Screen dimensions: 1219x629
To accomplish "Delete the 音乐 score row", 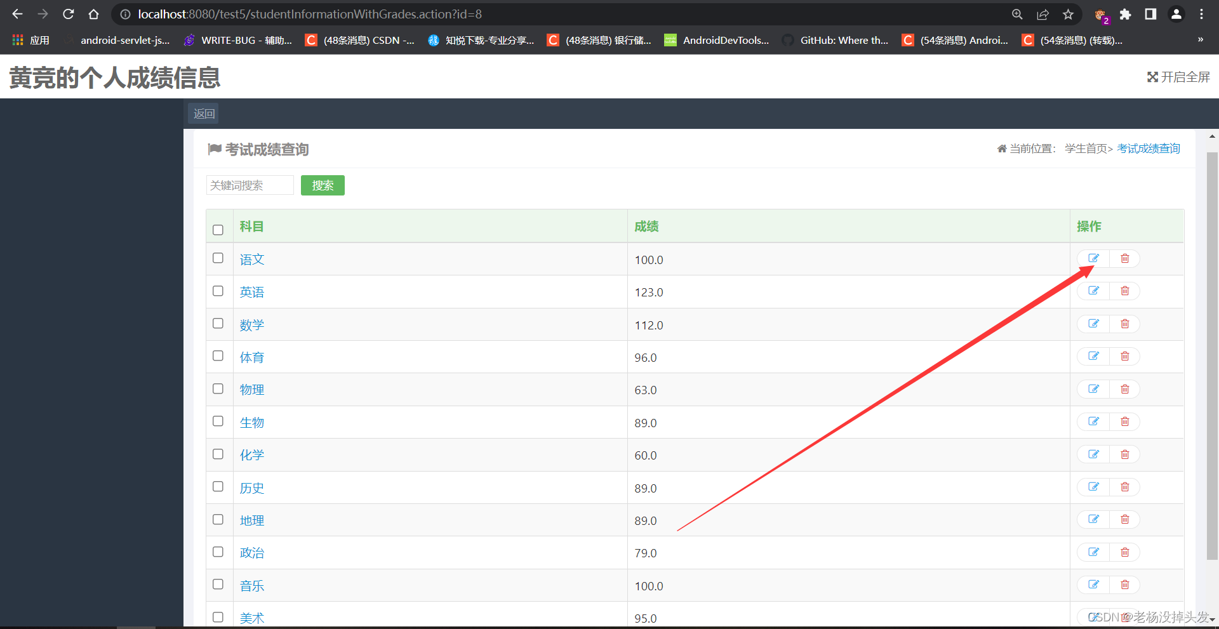I will point(1124,585).
